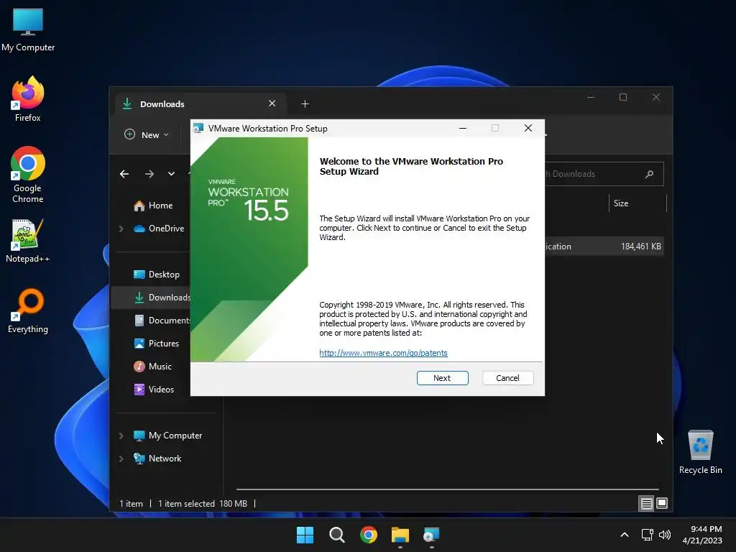Open volume control tray icon
The image size is (736, 552).
pos(665,535)
